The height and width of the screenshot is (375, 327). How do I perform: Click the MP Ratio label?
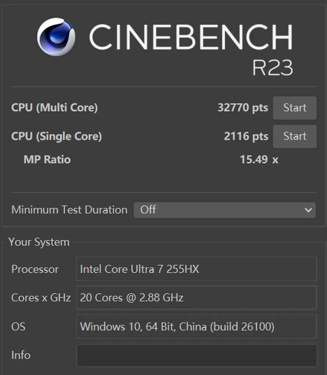tap(47, 159)
